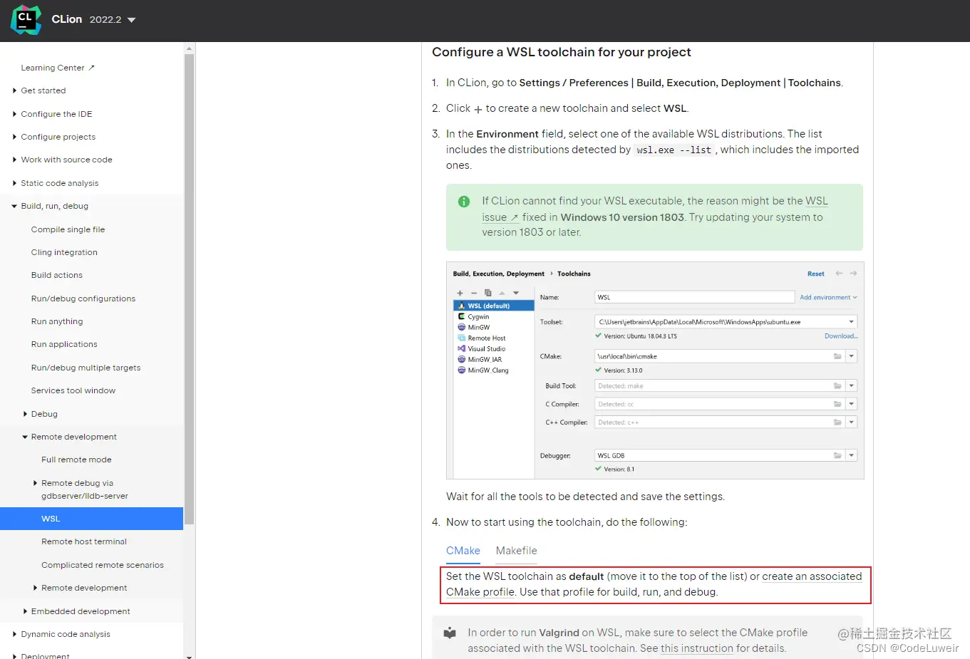Expand Dynamic code analysis section
The width and height of the screenshot is (970, 659).
click(14, 634)
